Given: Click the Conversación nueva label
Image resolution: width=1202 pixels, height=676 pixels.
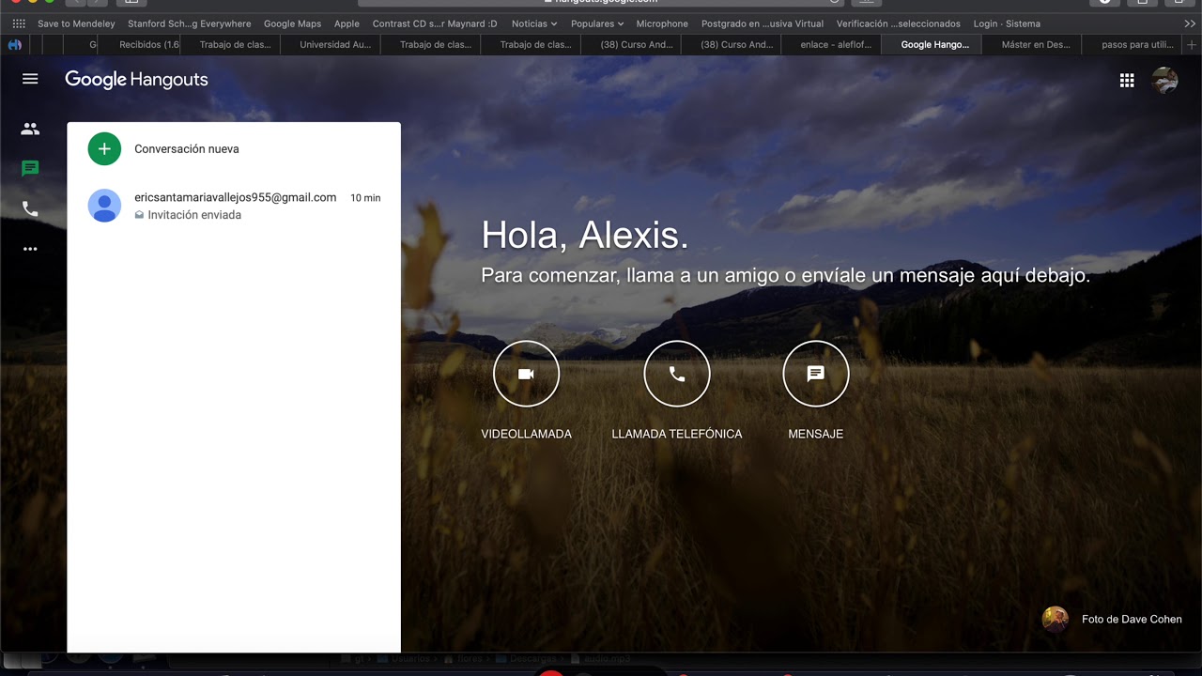Looking at the screenshot, I should (187, 149).
